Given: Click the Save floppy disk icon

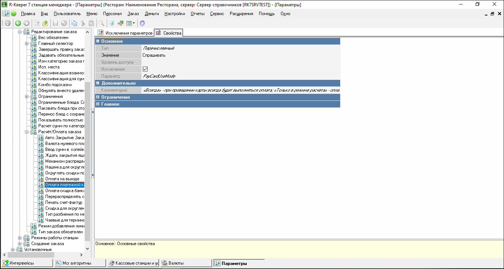Looking at the screenshot, I should (55, 23).
